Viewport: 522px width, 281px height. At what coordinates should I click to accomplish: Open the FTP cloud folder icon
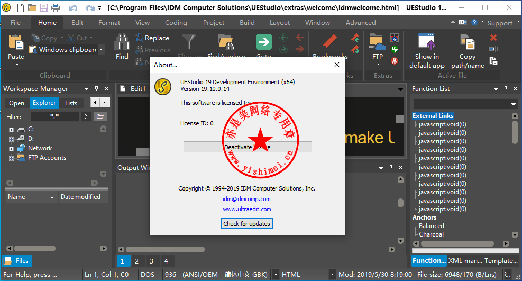click(x=378, y=42)
